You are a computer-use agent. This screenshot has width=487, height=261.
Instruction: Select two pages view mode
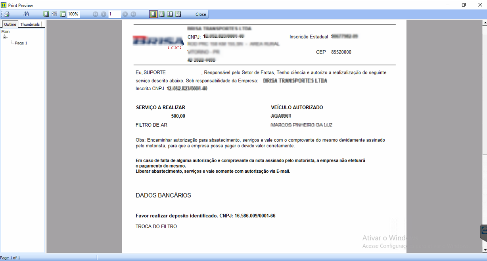(x=170, y=14)
